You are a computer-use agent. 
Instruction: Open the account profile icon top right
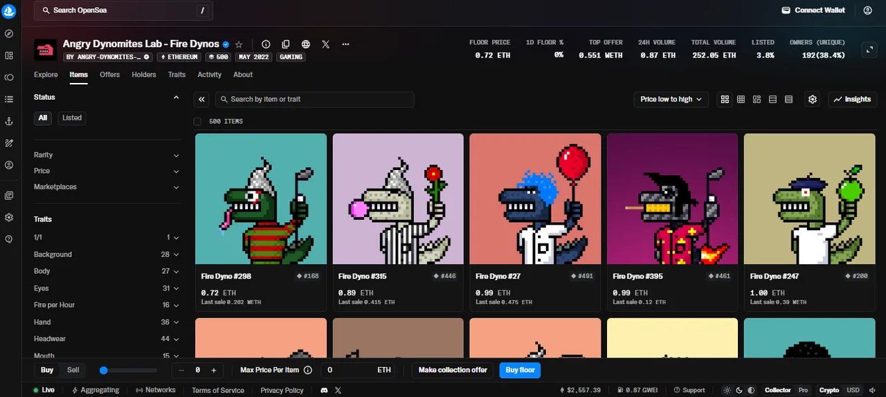(x=868, y=10)
